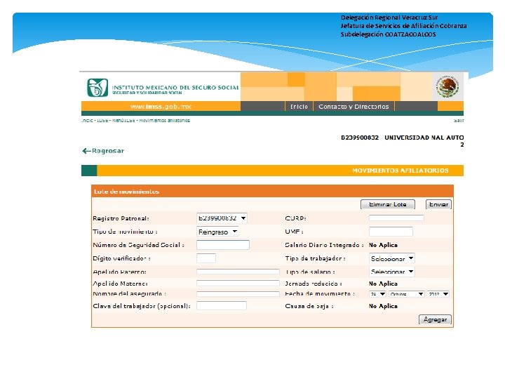Screen dimensions: 505x379
Task: Click No Aplica beside Salario Diario Integrado
Action: click(x=383, y=245)
